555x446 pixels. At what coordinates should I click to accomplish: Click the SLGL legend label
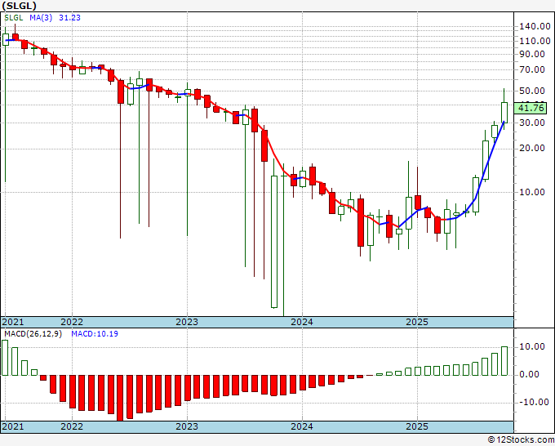point(13,17)
